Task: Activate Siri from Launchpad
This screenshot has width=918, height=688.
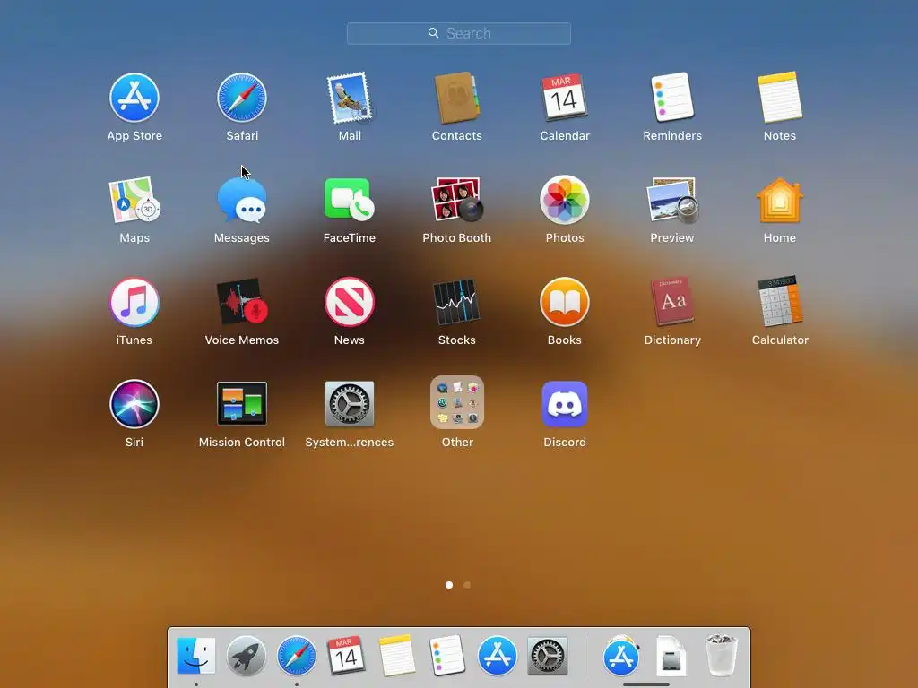Action: [x=134, y=404]
